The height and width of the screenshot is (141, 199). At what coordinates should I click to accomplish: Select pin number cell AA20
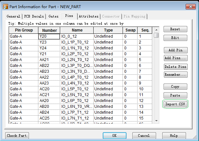click(49, 100)
